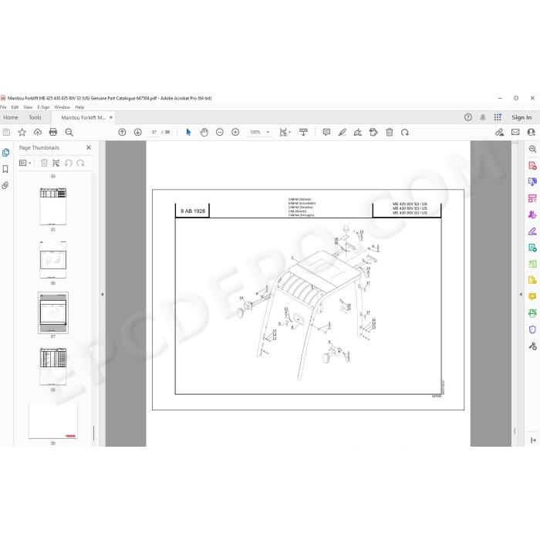The image size is (540, 540).
Task: Delete page with toolbar trash icon
Action: click(x=389, y=132)
